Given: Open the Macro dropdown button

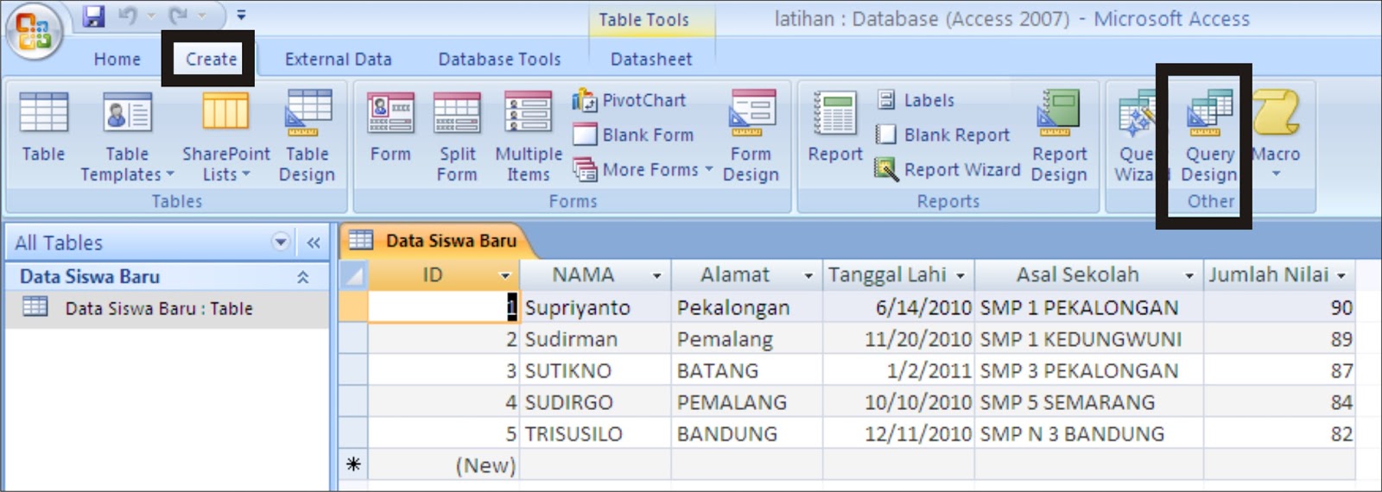Looking at the screenshot, I should pos(1276,136).
